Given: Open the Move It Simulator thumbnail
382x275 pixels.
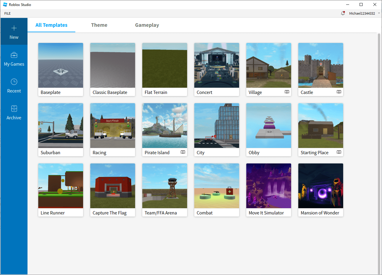Looking at the screenshot, I should (x=269, y=186).
